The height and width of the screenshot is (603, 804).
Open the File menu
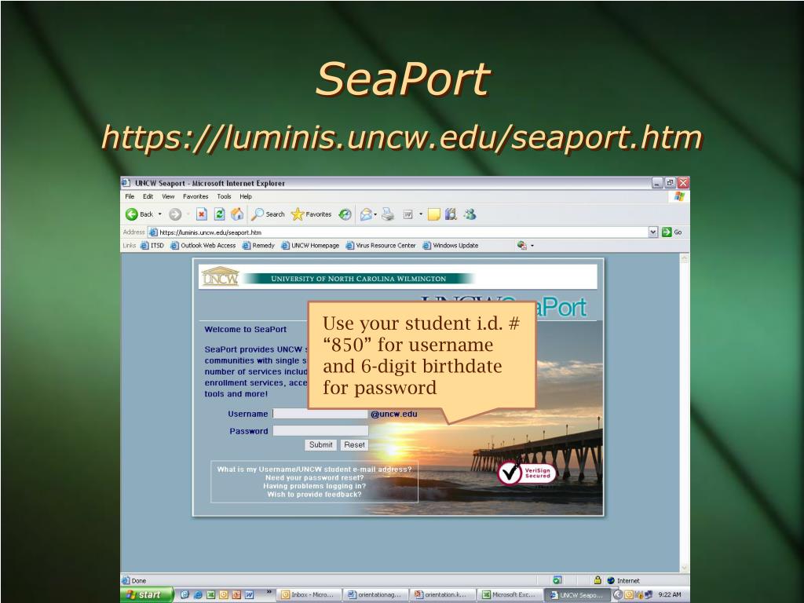(130, 196)
